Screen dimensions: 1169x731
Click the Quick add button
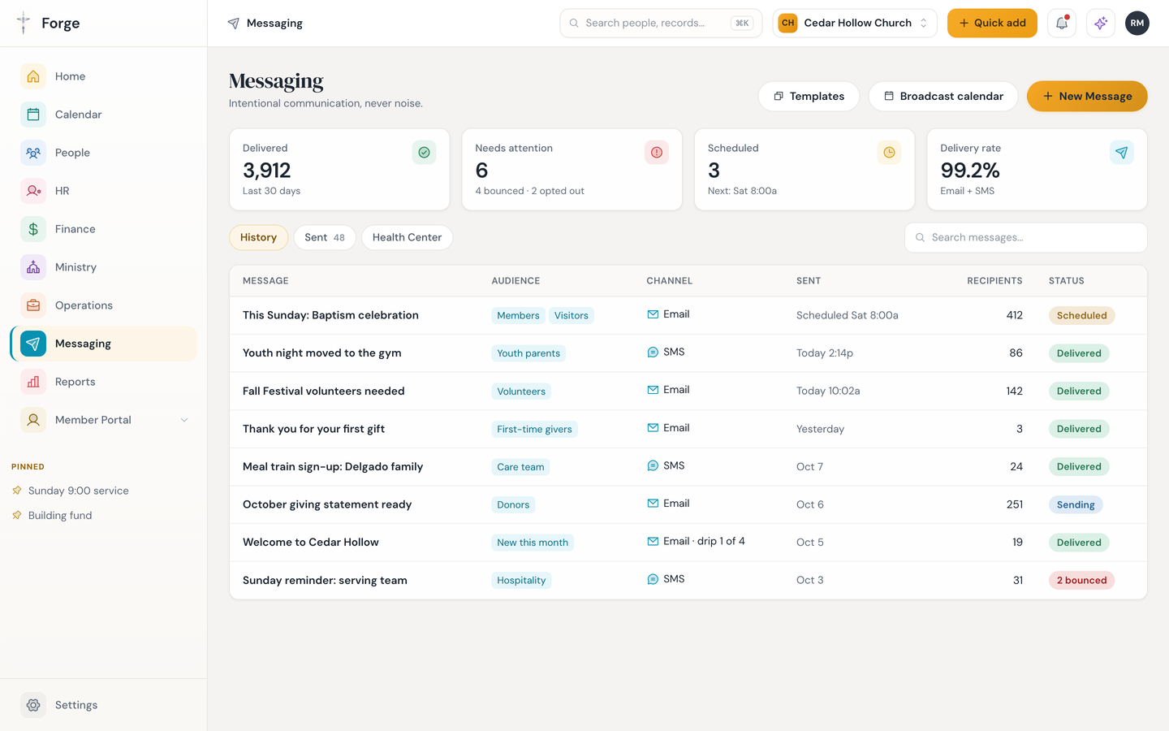pyautogui.click(x=992, y=23)
